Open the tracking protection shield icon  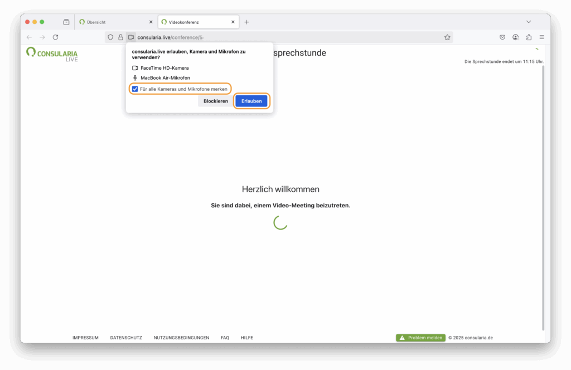coord(110,37)
